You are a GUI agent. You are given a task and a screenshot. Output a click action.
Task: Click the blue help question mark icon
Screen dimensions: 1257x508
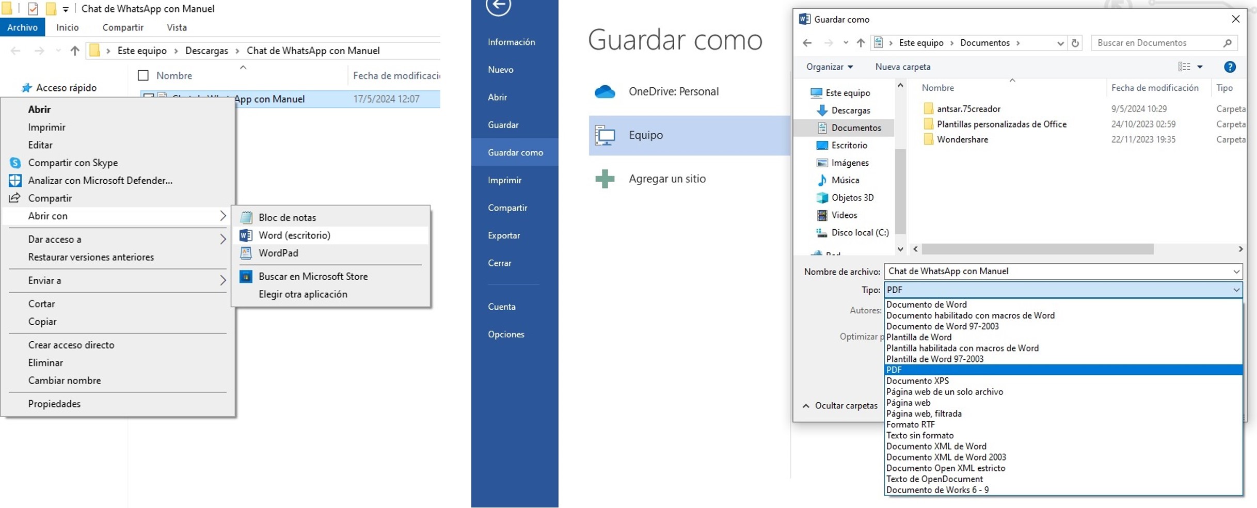[x=1230, y=67]
